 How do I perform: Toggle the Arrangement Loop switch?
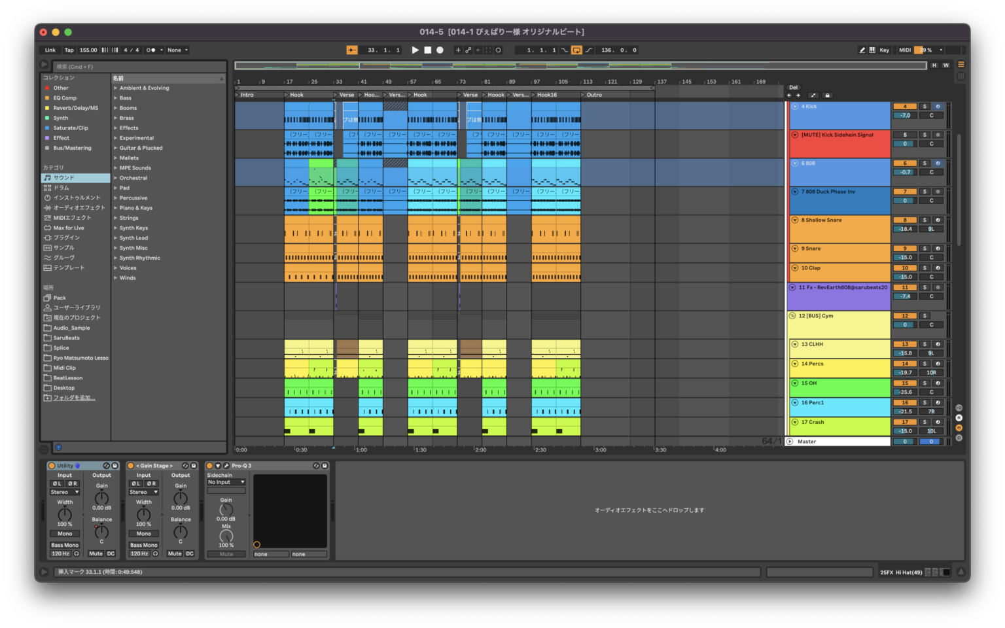click(576, 50)
